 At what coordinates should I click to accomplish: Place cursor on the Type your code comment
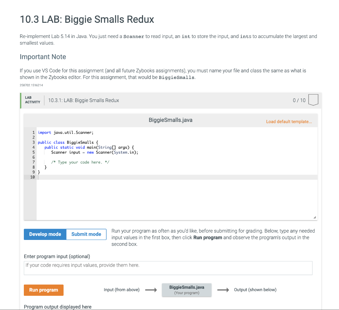tap(80, 162)
